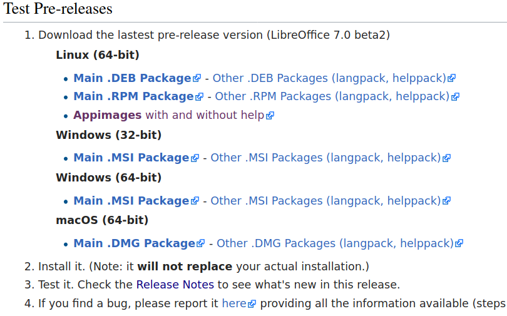The image size is (507, 316).
Task: Click external-link icon after Other .RPM Packages
Action: tap(455, 96)
